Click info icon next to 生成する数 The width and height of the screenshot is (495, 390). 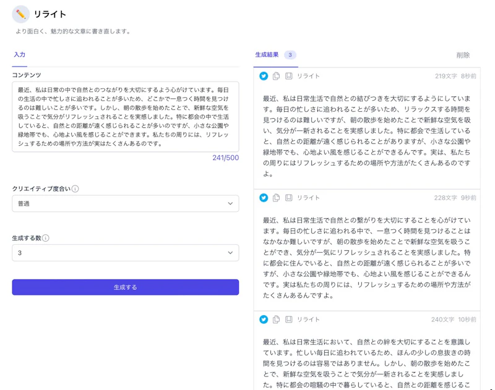point(46,238)
